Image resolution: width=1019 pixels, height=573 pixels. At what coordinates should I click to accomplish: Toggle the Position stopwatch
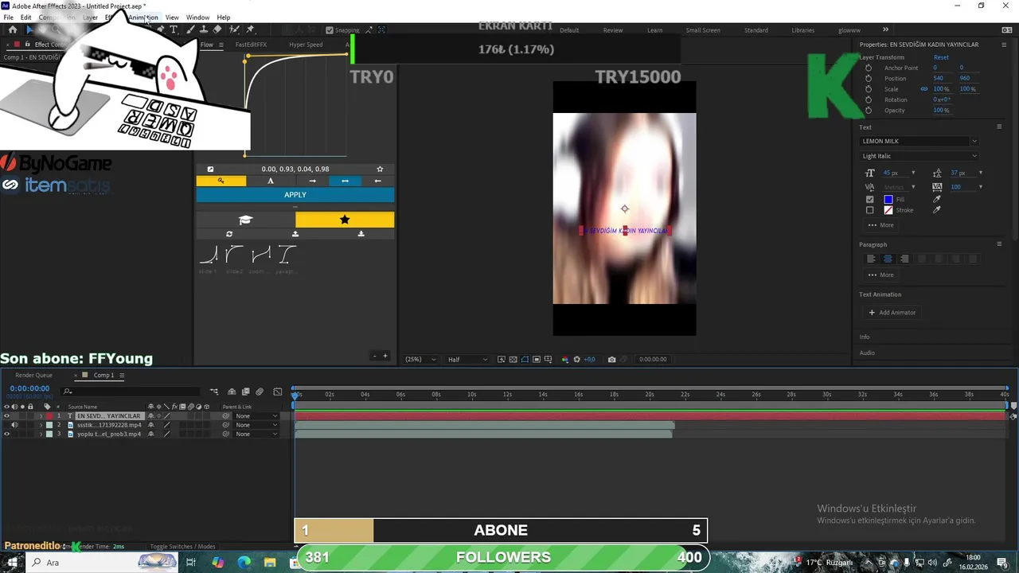pos(869,78)
